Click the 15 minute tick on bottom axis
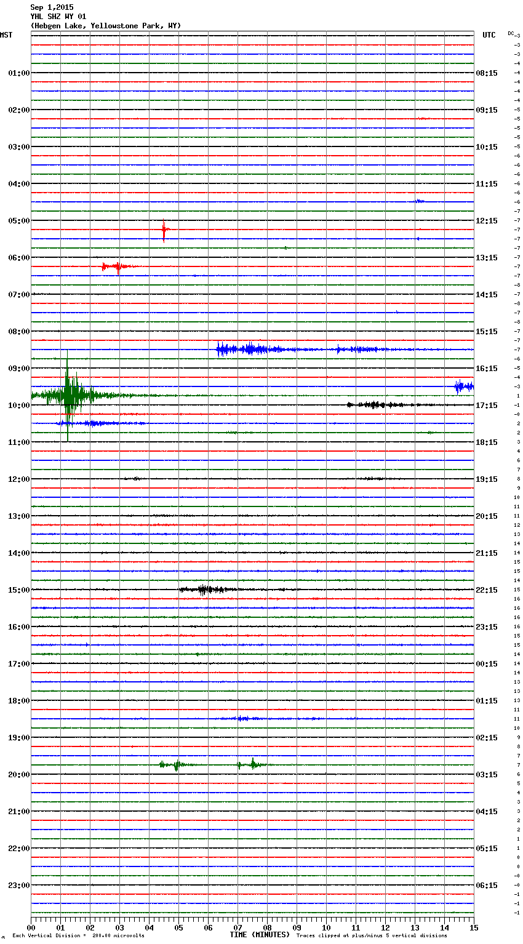 pos(473,927)
